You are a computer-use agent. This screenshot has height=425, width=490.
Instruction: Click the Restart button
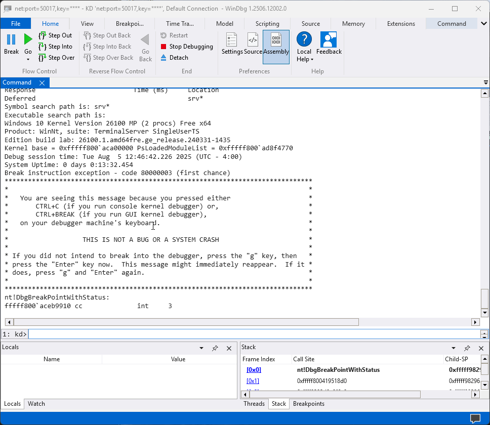[174, 35]
